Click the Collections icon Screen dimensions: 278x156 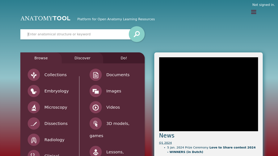pos(34,75)
